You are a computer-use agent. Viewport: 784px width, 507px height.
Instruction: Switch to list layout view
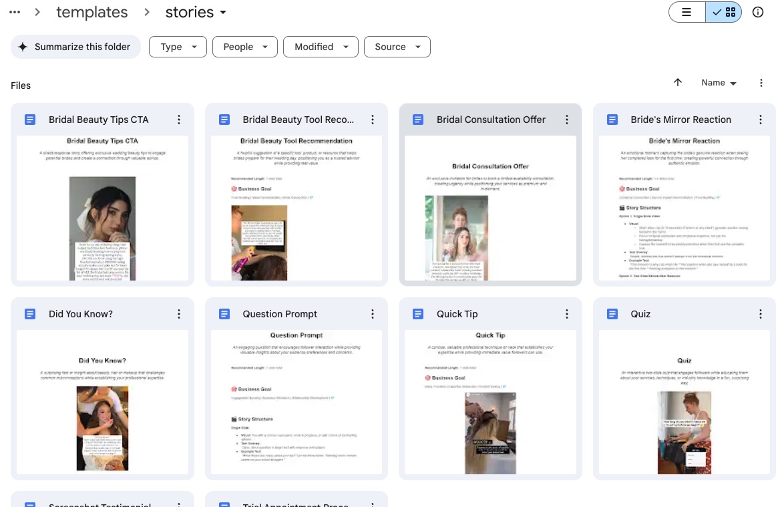click(687, 12)
